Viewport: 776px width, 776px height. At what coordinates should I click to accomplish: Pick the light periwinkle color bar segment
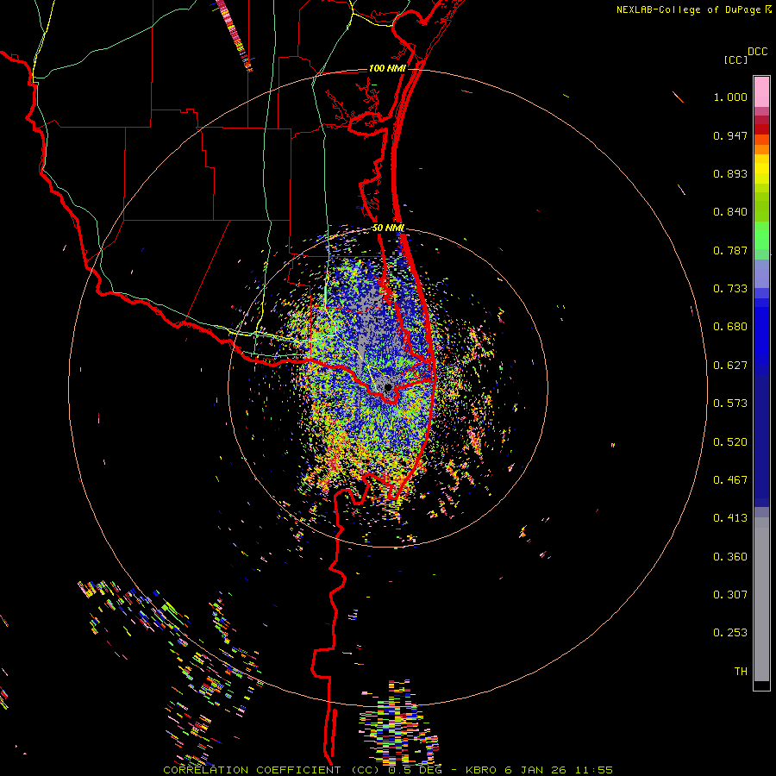761,273
